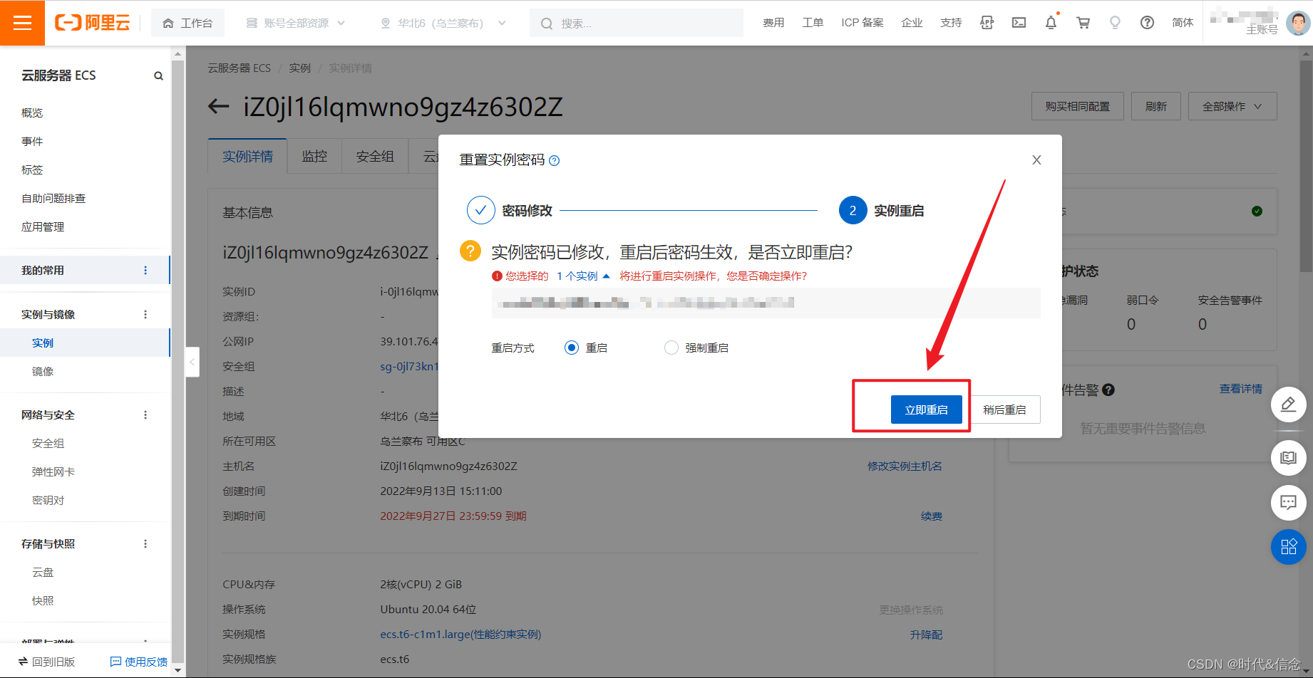
Task: Click the 修改实例主机名 link
Action: pos(905,466)
